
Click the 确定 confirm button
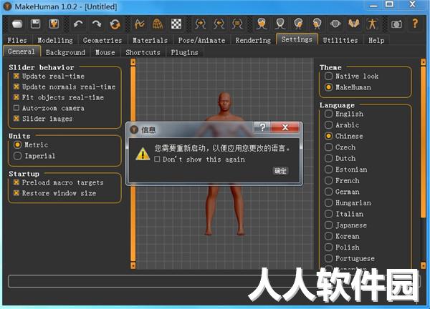click(x=280, y=171)
